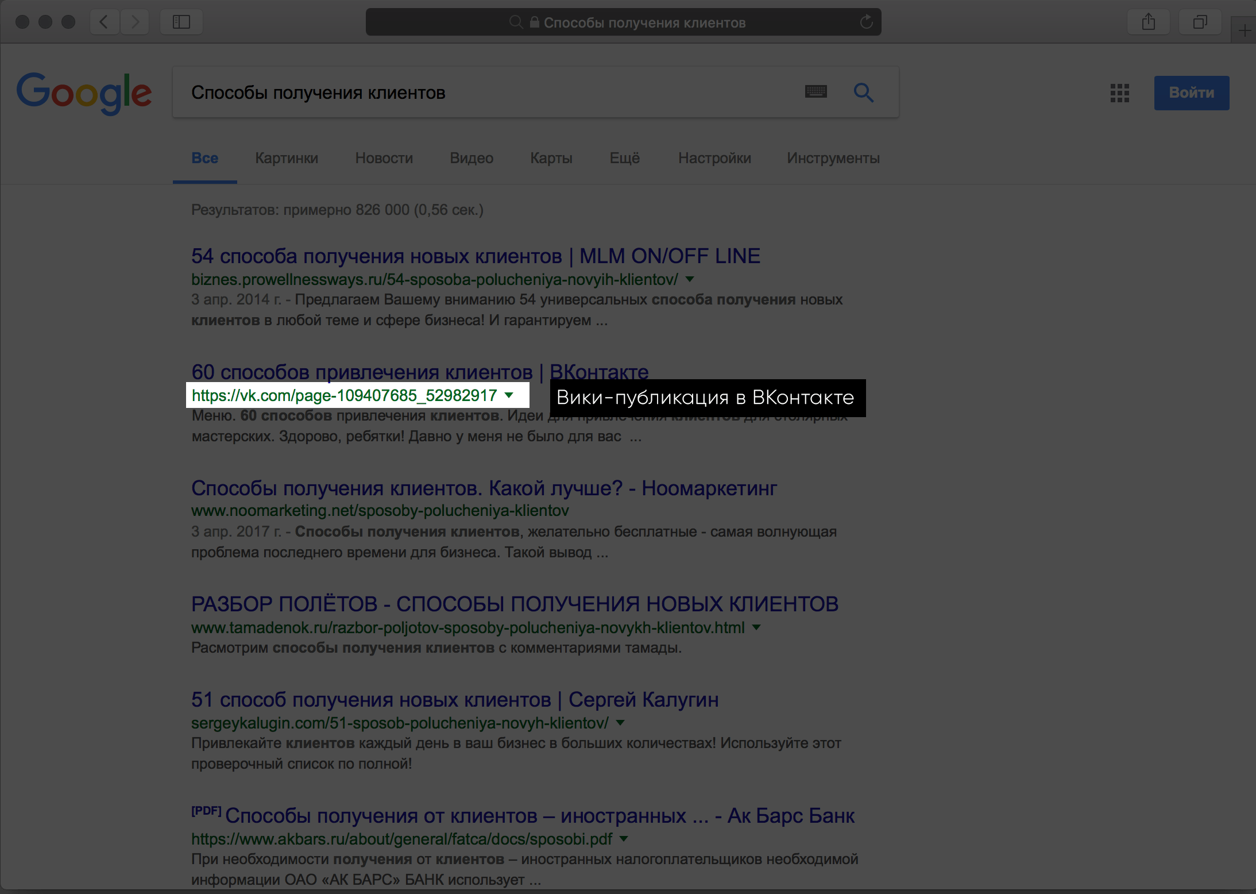Open the Инструменты options
This screenshot has width=1256, height=894.
click(833, 158)
